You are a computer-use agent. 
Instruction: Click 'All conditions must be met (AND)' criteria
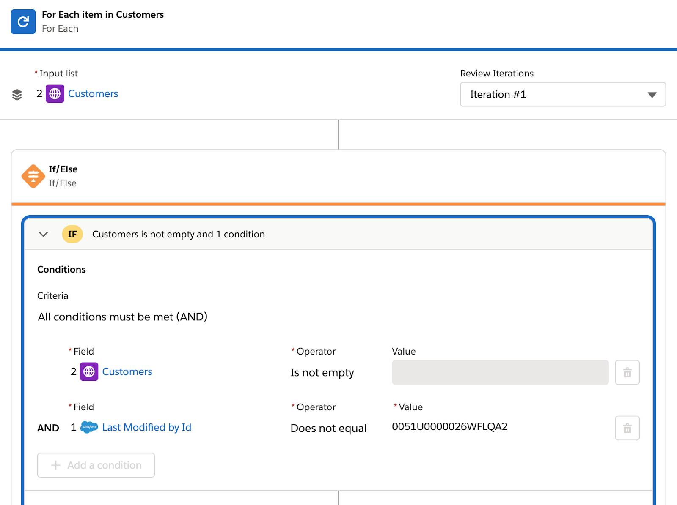pyautogui.click(x=123, y=317)
